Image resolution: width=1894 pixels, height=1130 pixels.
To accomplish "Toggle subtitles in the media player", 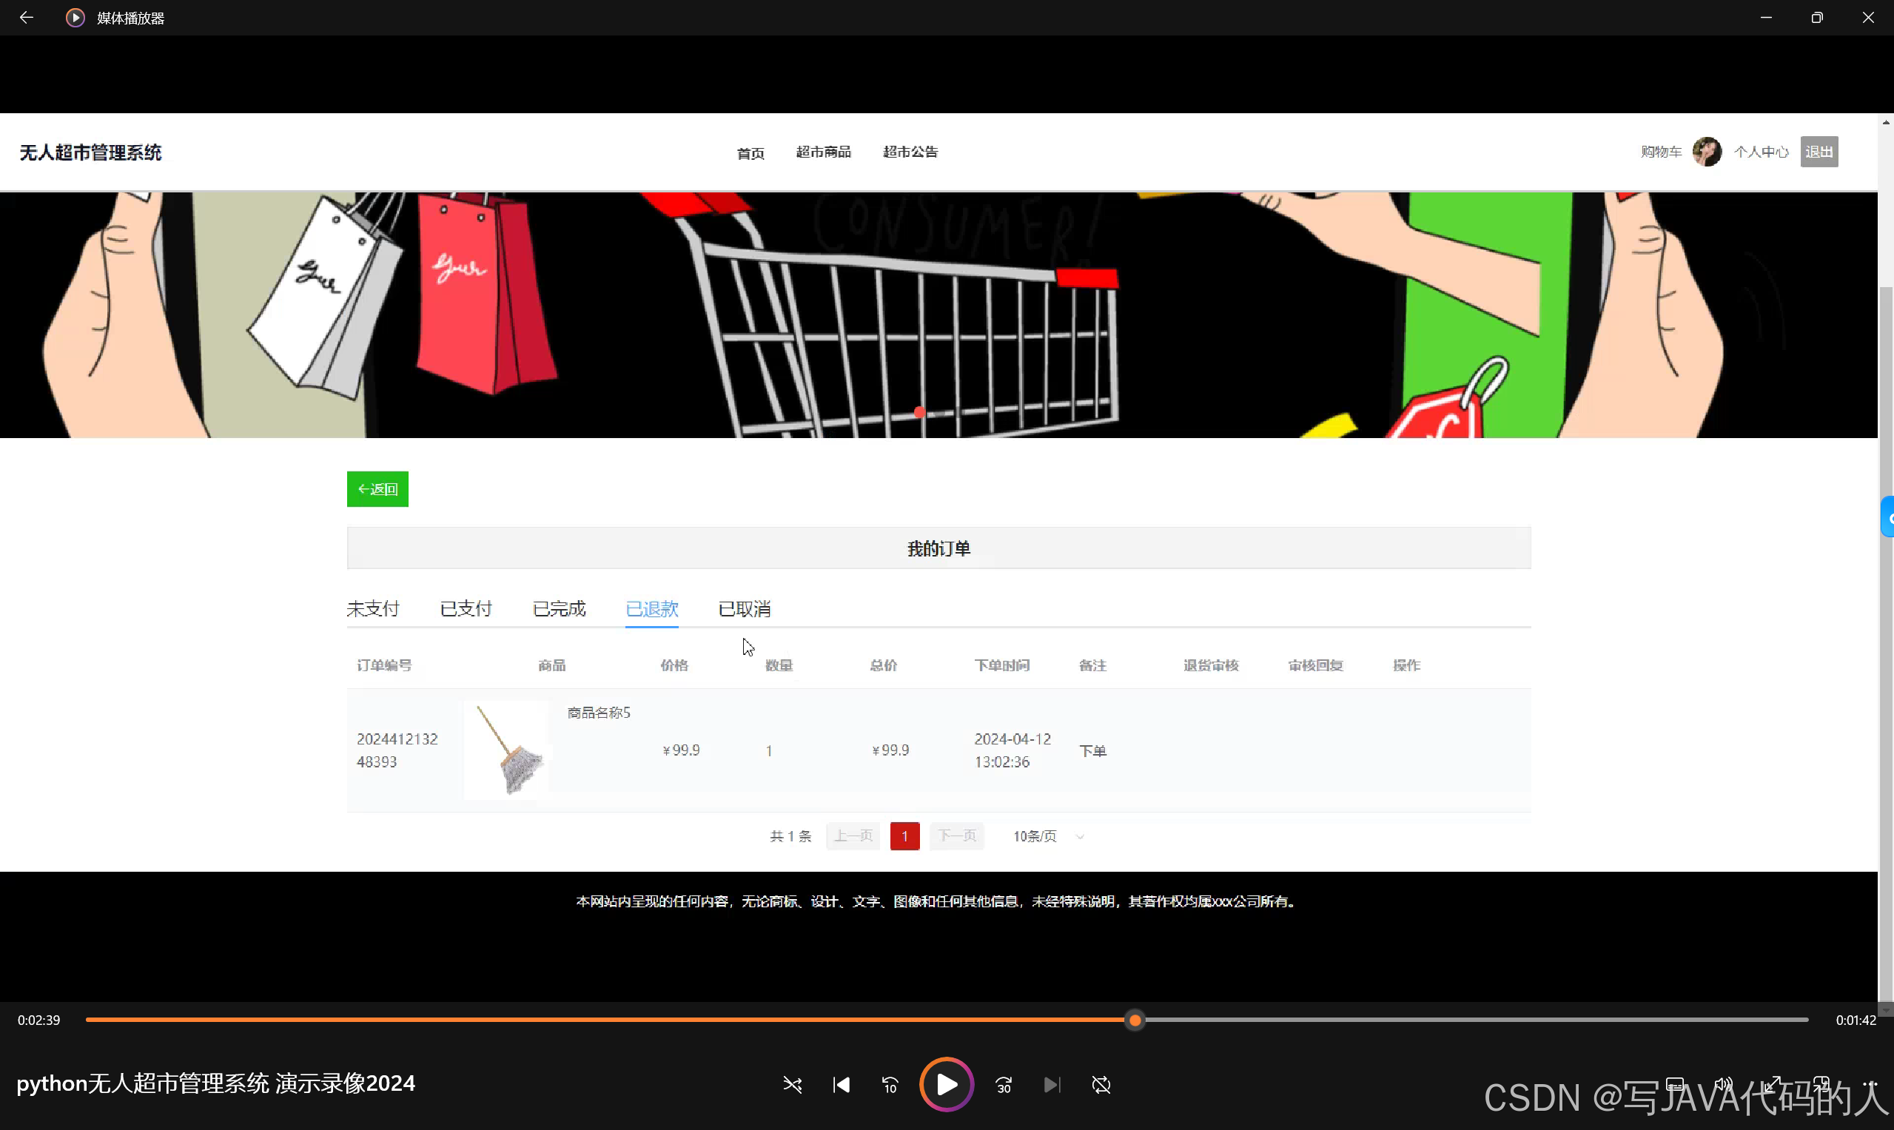I will click(1674, 1084).
